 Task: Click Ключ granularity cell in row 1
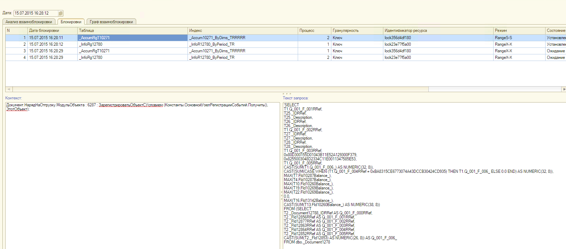[357, 38]
